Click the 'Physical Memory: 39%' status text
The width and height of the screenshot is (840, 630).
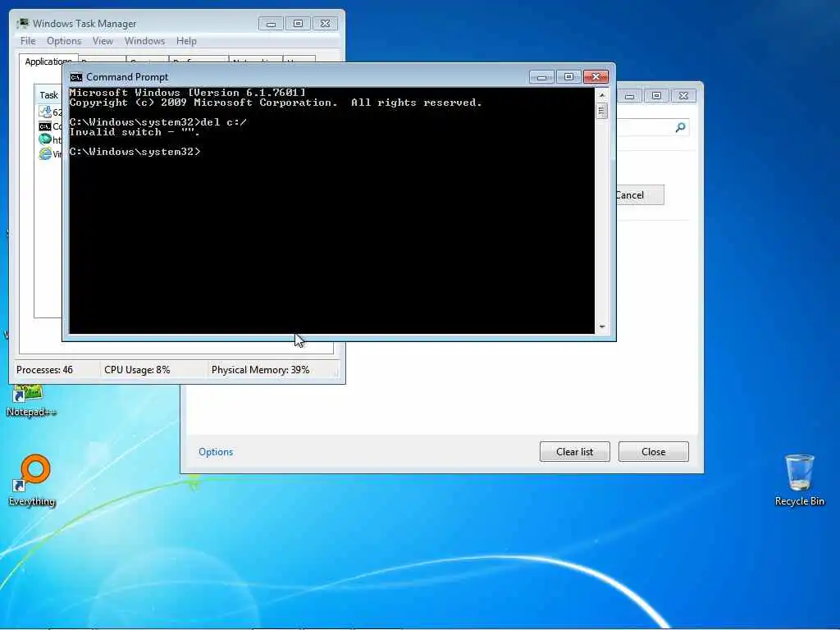point(260,370)
